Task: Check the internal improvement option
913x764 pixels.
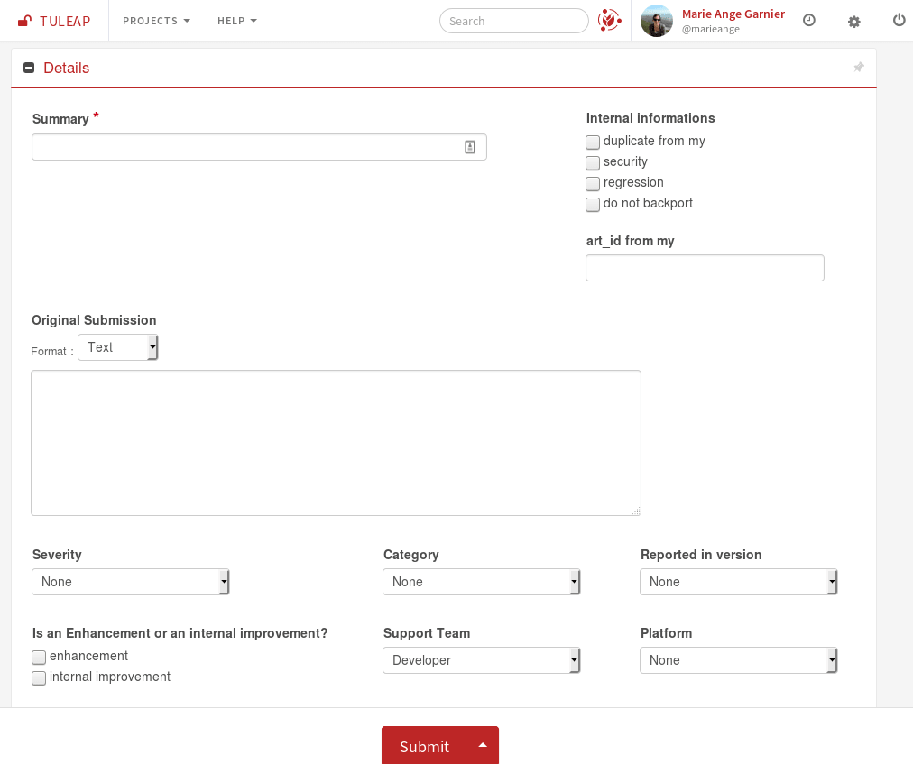Action: (x=39, y=678)
